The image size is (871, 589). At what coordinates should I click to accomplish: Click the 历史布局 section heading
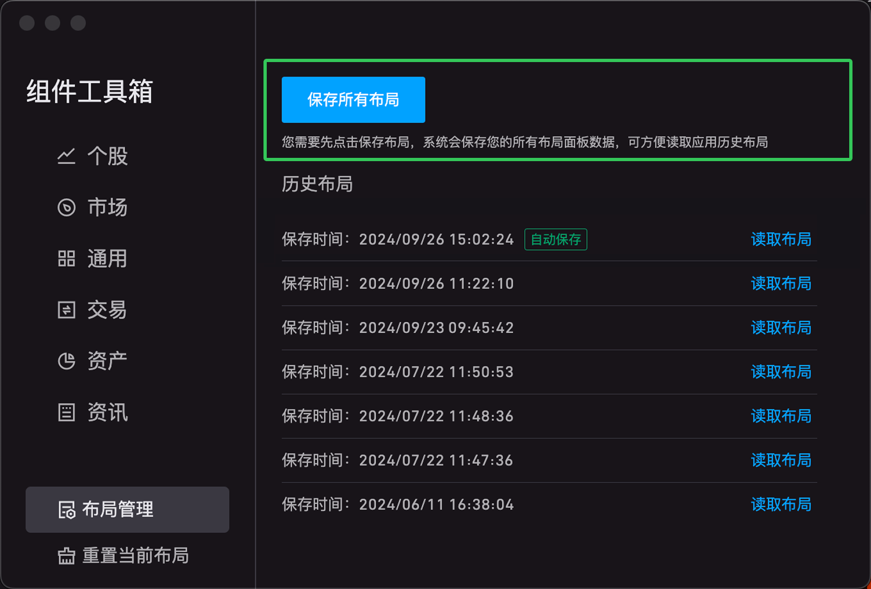click(x=317, y=184)
